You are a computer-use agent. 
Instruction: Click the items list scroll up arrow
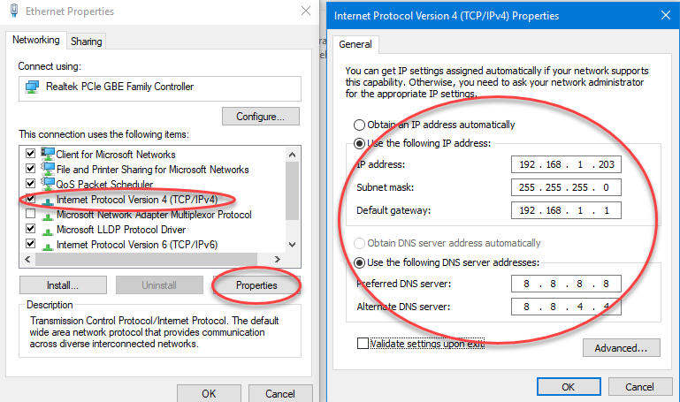point(293,155)
